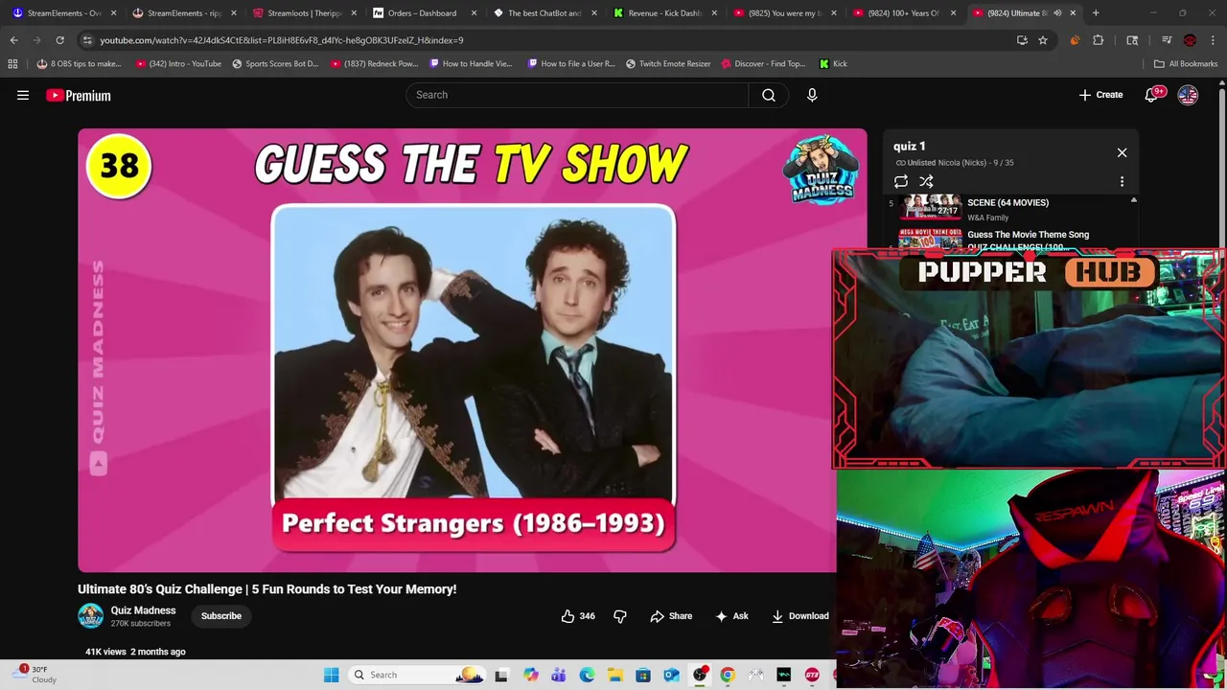
Task: Open Sports Scores Bot bookmark
Action: tap(275, 63)
